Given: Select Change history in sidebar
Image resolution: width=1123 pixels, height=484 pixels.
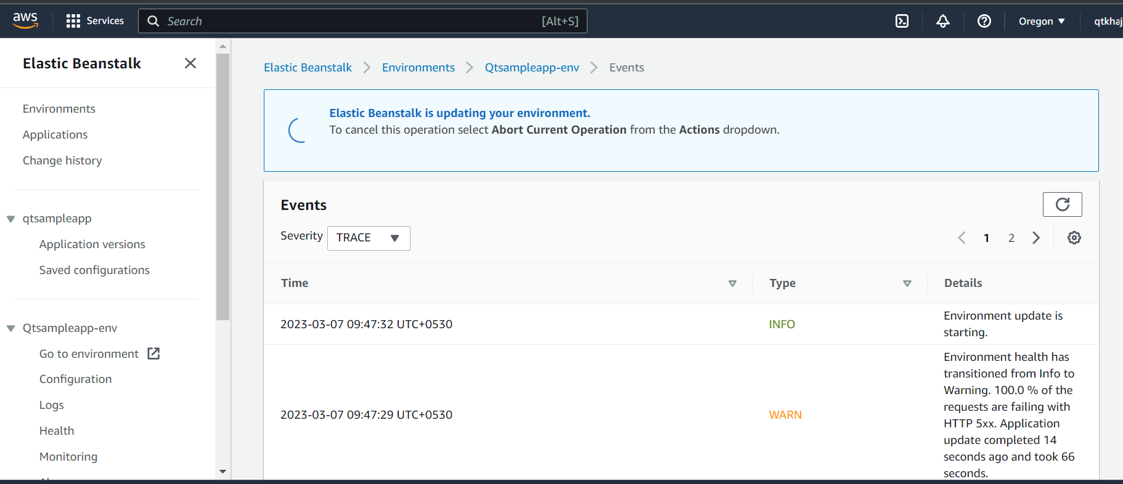Looking at the screenshot, I should tap(62, 161).
